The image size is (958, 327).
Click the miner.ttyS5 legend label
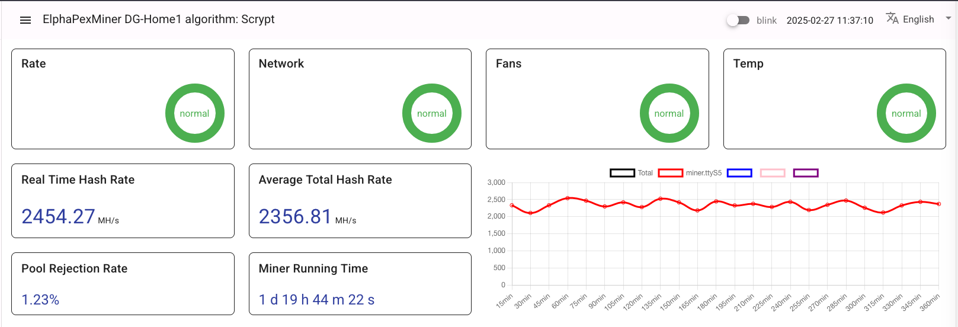tap(704, 173)
